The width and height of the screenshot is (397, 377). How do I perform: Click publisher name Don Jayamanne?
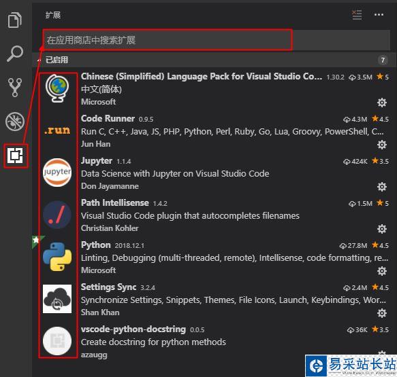click(x=110, y=186)
